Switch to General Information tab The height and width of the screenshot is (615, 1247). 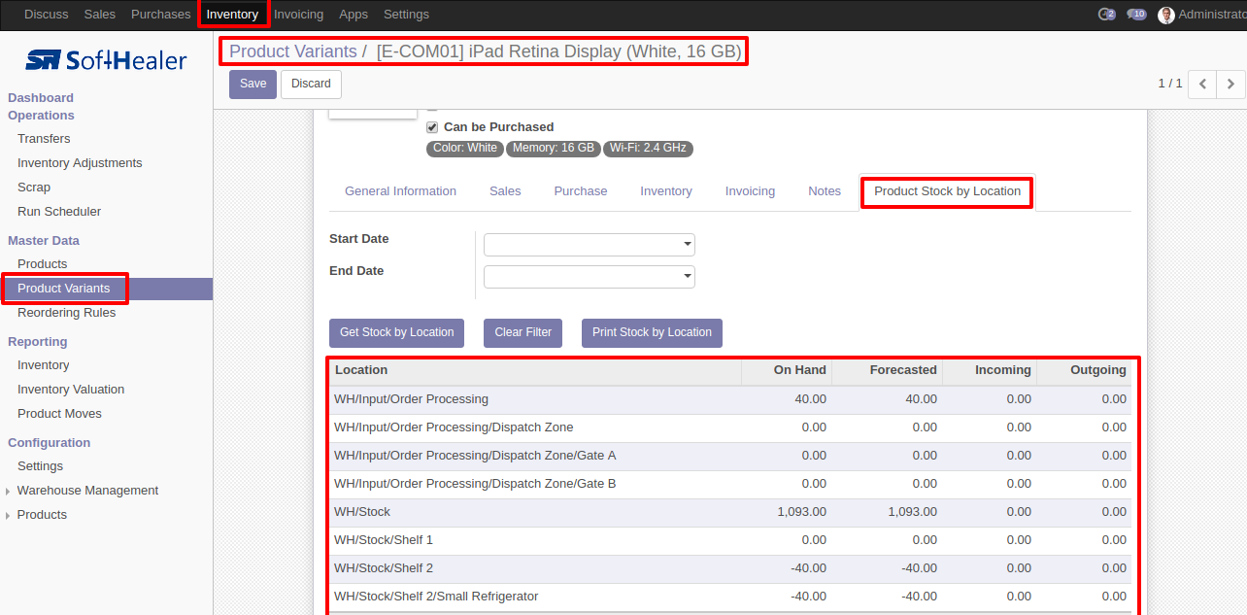click(400, 191)
